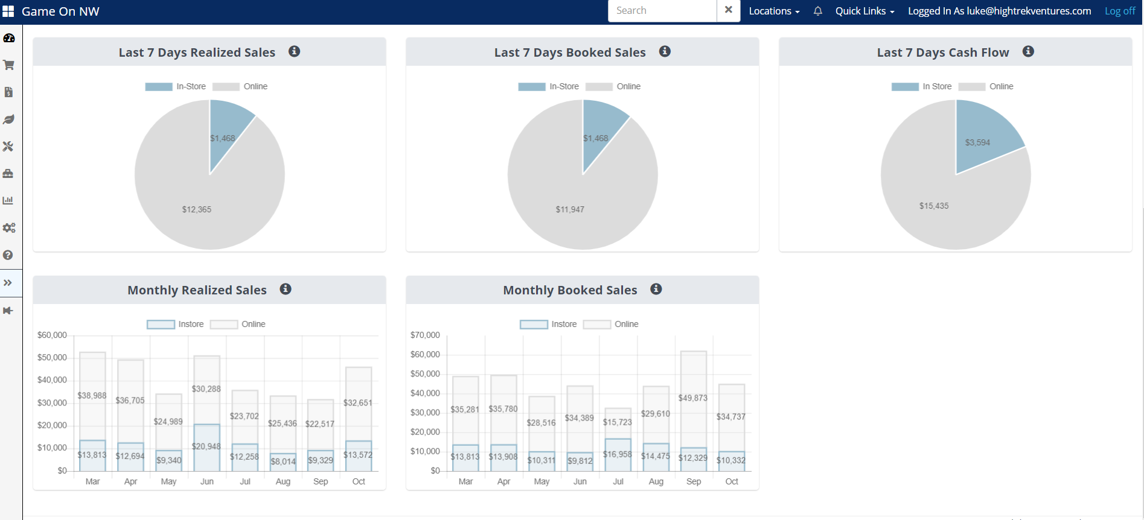Screen dimensions: 1144x520
Task: Click info icon beside Last 7 Days Cash Flow
Action: [x=1028, y=51]
